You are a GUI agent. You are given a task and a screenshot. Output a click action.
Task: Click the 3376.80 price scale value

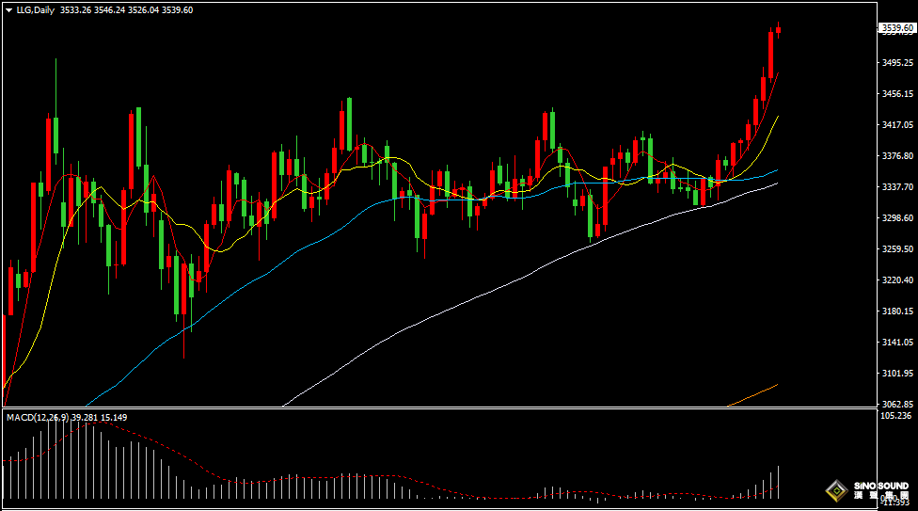pos(897,156)
